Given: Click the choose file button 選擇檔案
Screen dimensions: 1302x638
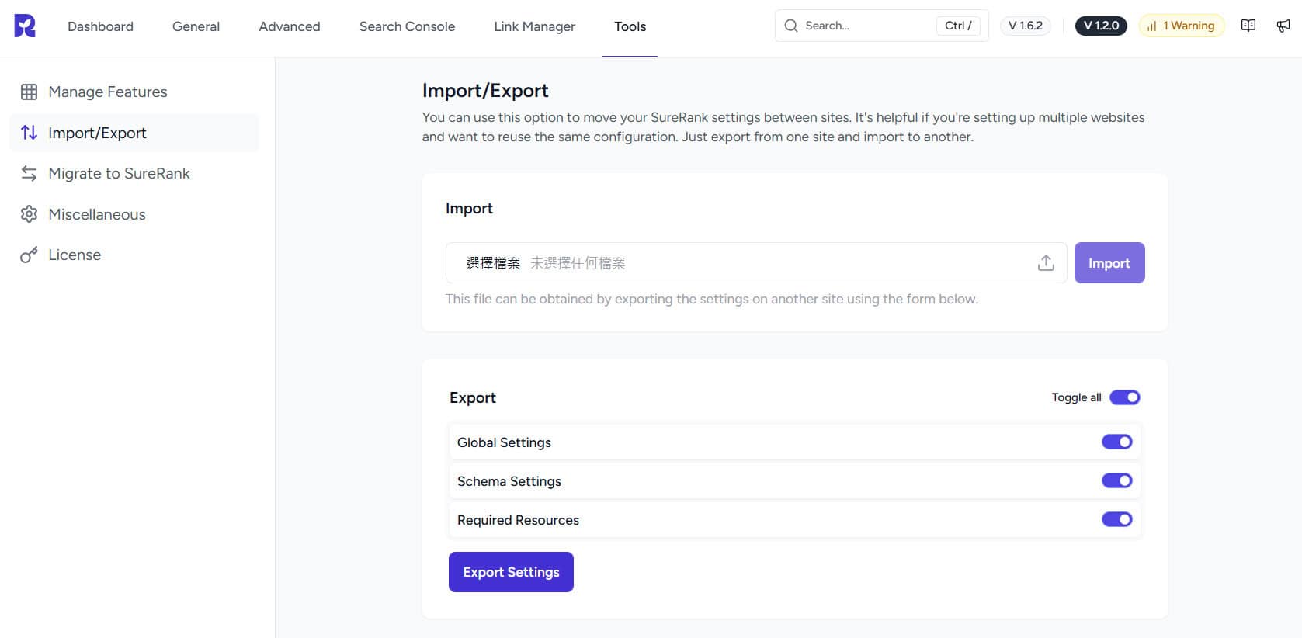Looking at the screenshot, I should tap(493, 263).
